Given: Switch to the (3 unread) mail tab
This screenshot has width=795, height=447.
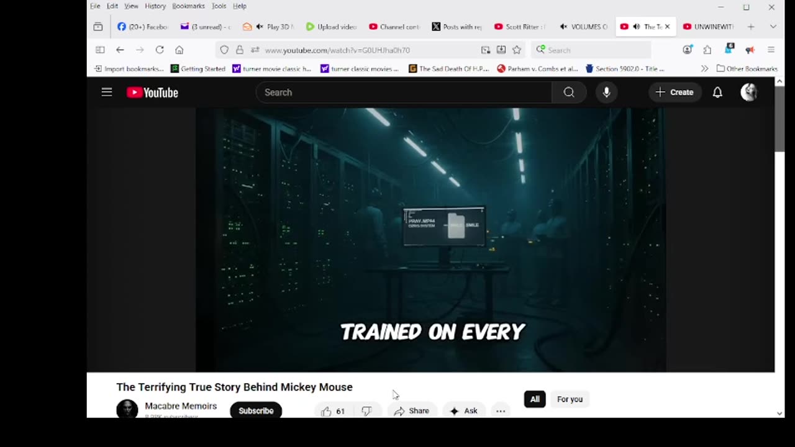Looking at the screenshot, I should pyautogui.click(x=206, y=27).
